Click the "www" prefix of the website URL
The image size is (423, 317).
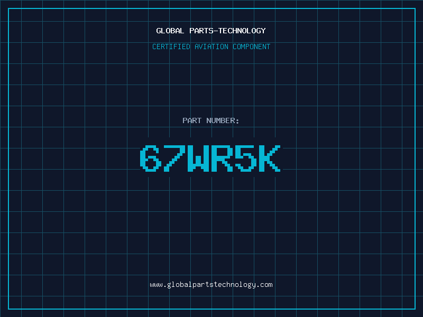coord(156,285)
